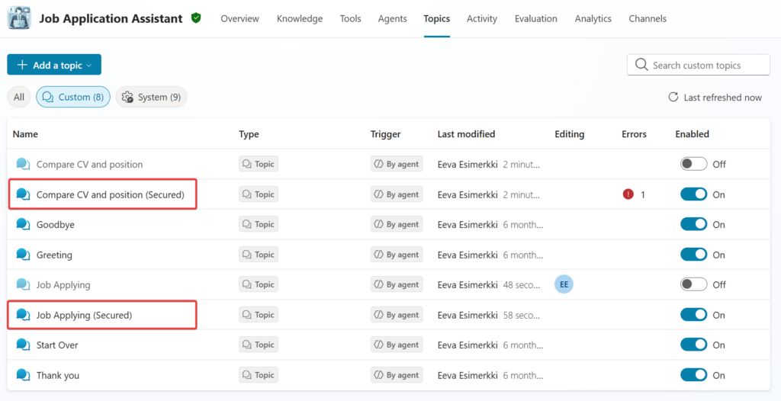Click the plus icon on Add a topic
Screen dimensions: 781x401
tap(22, 65)
